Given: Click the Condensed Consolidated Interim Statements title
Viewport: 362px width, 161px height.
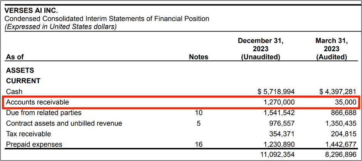Looking at the screenshot, I should pyautogui.click(x=107, y=18).
